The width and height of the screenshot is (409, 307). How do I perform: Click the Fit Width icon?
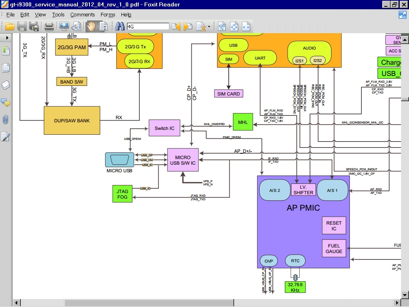246,26
